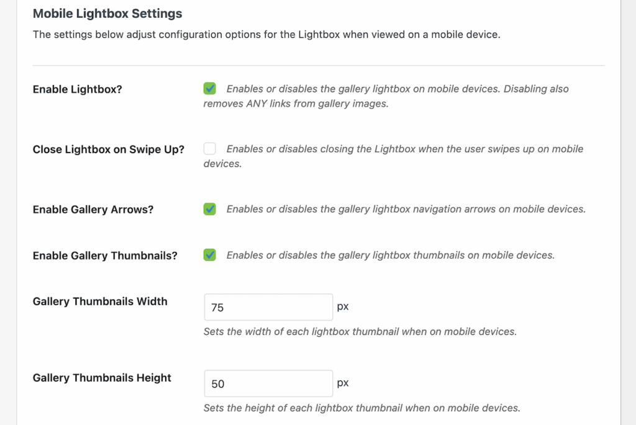Screen dimensions: 636x425
Task: Select the Close Lightbox on Swipe Up label
Action: 108,149
